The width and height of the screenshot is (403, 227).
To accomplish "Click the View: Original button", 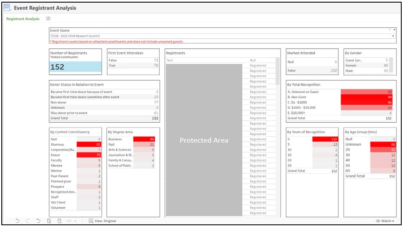I will point(102,221).
